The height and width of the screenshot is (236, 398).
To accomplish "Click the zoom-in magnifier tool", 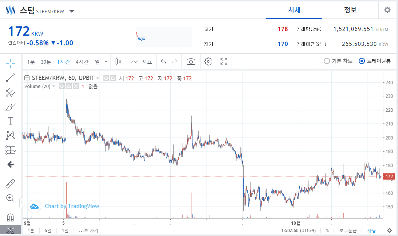I will click(x=10, y=198).
